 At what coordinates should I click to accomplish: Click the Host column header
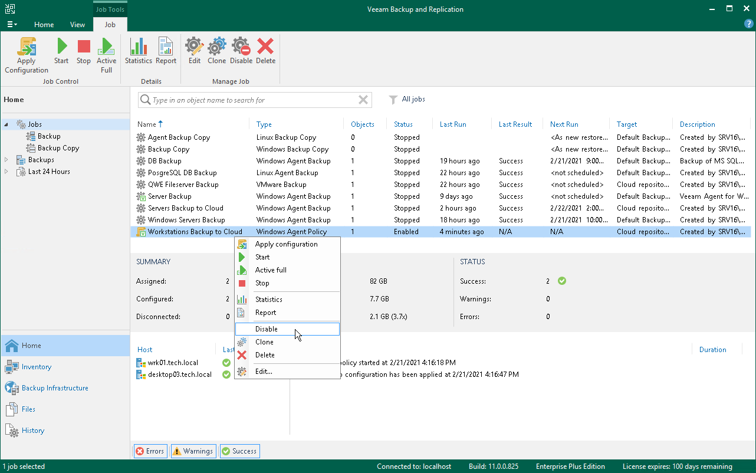click(144, 350)
